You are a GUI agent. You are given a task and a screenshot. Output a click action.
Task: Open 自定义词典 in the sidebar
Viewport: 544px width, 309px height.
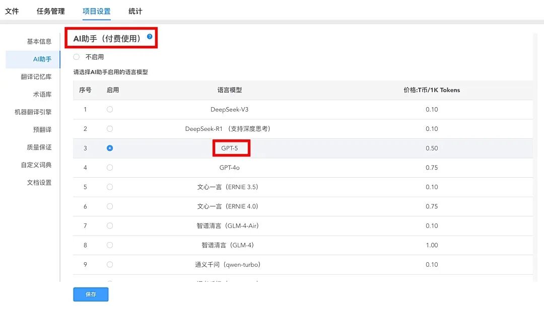[x=36, y=165]
